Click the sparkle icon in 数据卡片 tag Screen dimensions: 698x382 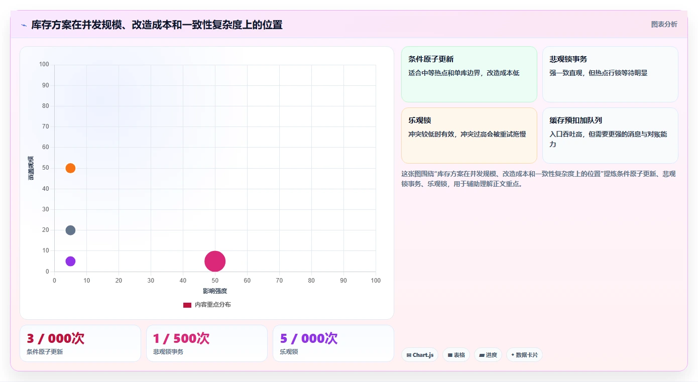tap(513, 355)
